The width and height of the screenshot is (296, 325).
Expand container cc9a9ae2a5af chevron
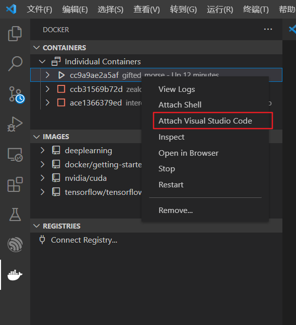click(x=47, y=75)
